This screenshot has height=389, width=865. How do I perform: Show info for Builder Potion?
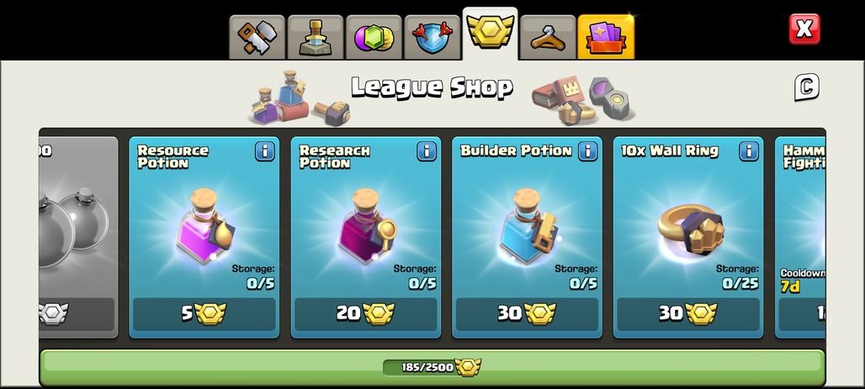pyautogui.click(x=588, y=151)
